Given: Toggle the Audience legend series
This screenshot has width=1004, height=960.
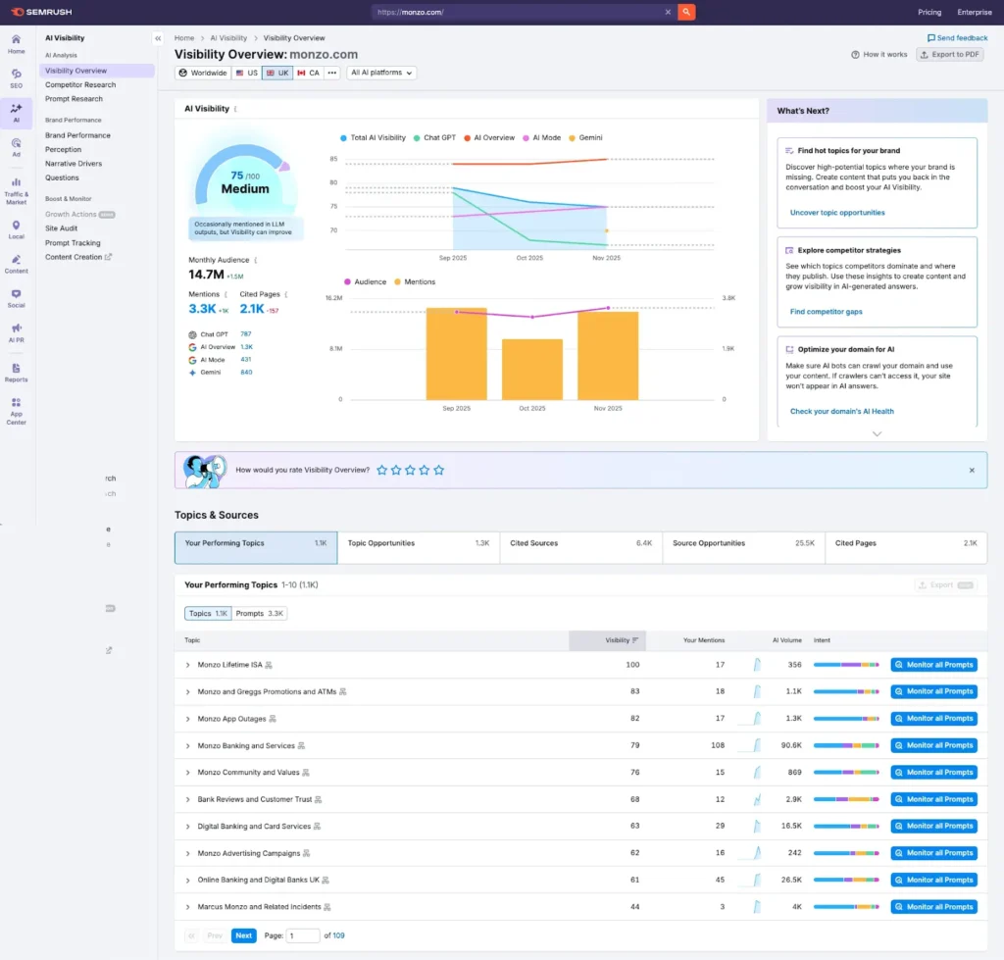Looking at the screenshot, I should (365, 281).
